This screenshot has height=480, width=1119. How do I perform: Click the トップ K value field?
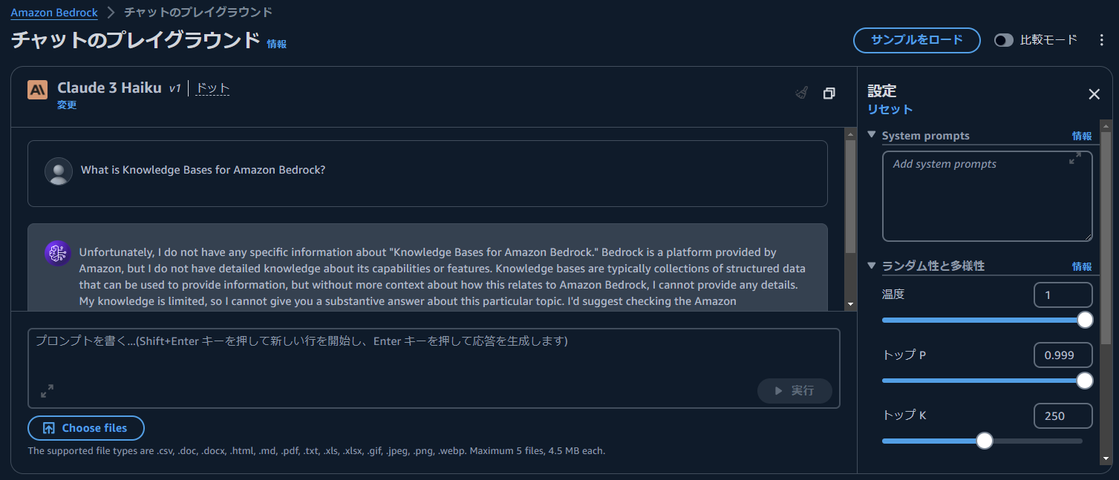tap(1063, 416)
